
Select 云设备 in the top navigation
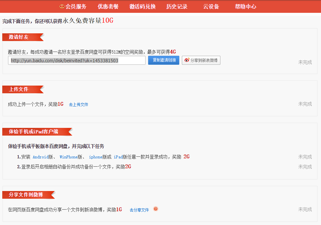coord(211,7)
